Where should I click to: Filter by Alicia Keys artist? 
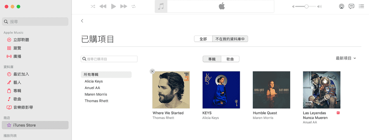point(94,81)
